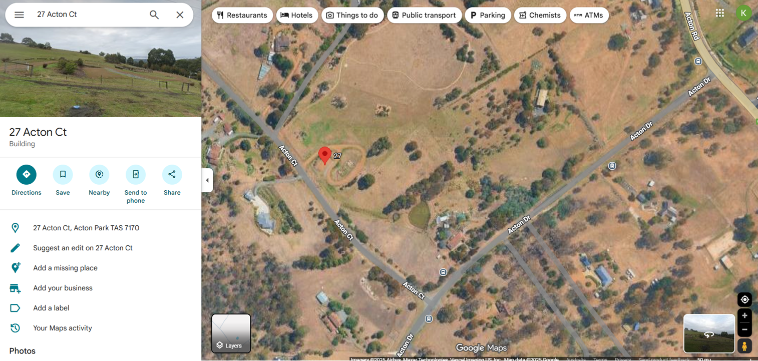Collapse the side panel arrow

207,180
